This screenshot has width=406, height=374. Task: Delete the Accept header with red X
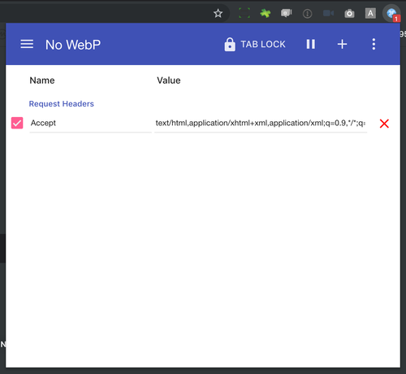pyautogui.click(x=384, y=124)
